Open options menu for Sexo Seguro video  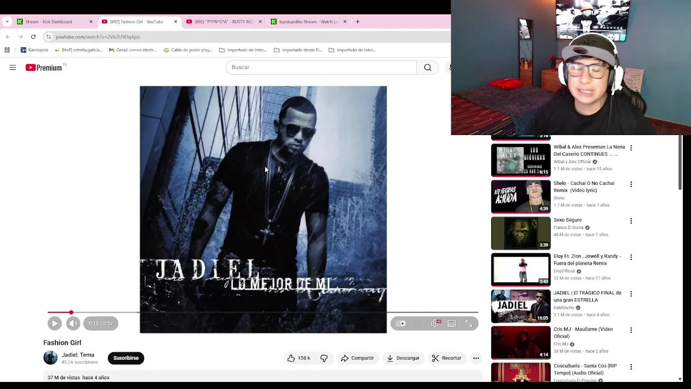(631, 221)
